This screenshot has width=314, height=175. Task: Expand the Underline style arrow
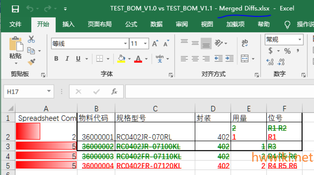coord(87,59)
